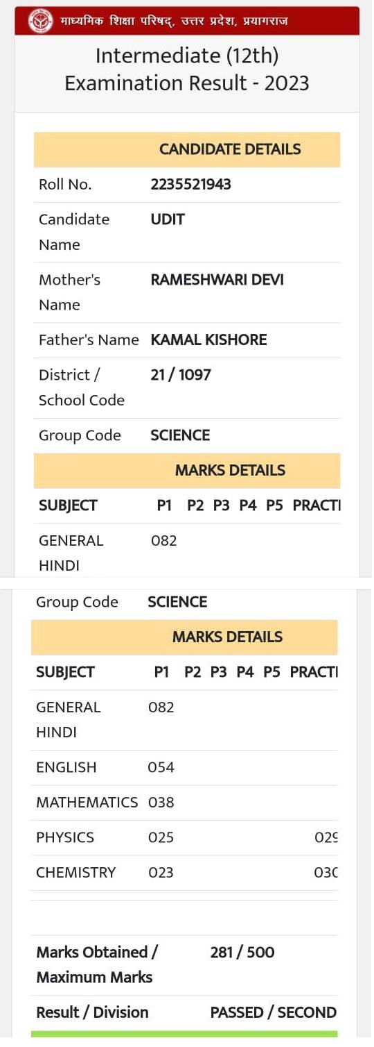Click Marks Obtained value 281 / 500
374x1047 pixels.
click(x=242, y=953)
